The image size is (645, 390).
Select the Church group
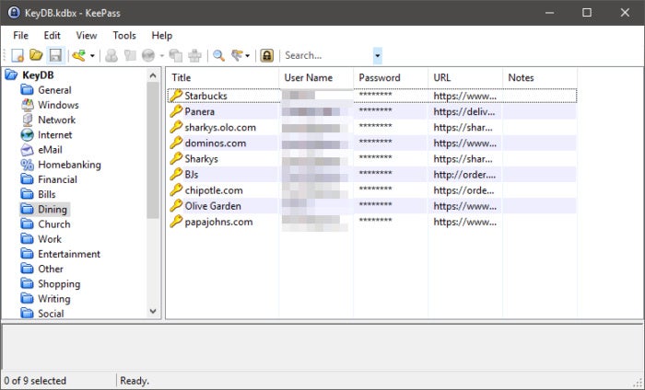53,224
